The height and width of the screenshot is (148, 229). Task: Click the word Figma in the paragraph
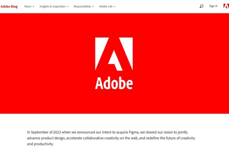click(134, 132)
